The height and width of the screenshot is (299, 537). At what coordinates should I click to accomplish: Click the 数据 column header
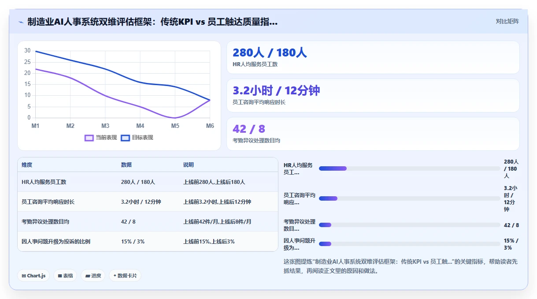(x=126, y=165)
